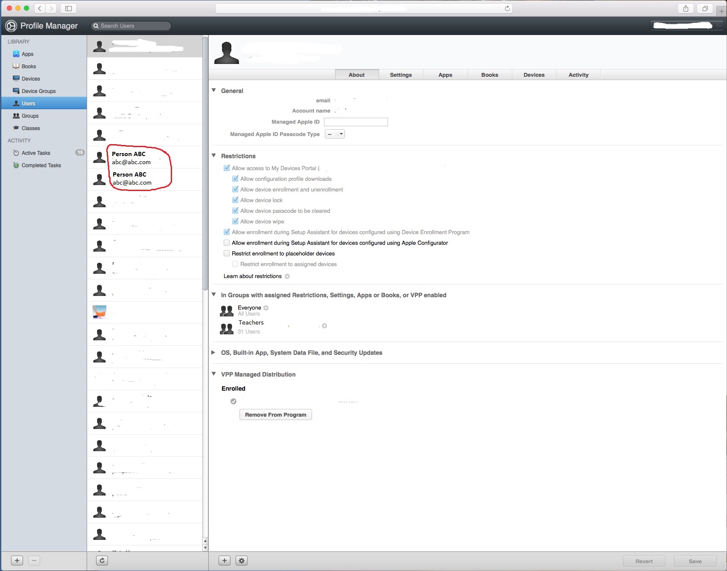
Task: Click the add (+) button below user details
Action: 225,561
